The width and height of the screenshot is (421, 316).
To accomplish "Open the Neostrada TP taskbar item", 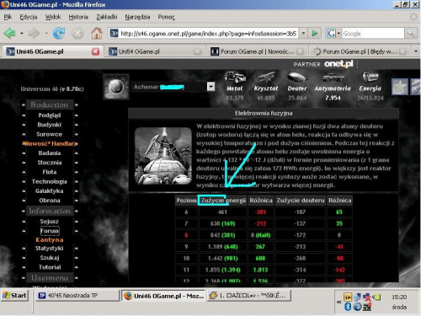I will [77, 296].
